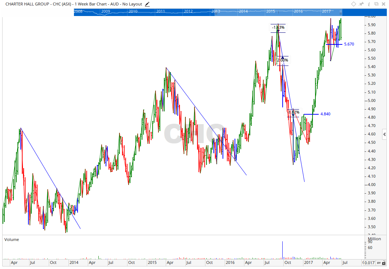Click the 4.00 price on the price axis
This screenshot has height=269, width=389.
pos(372,185)
